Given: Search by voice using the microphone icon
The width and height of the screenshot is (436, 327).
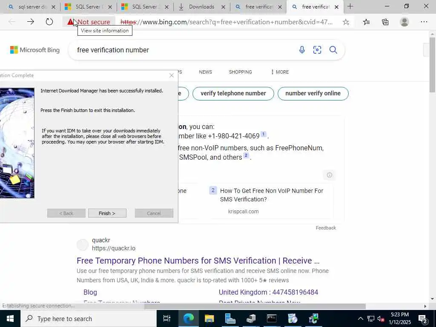Looking at the screenshot, I should pos(302,50).
